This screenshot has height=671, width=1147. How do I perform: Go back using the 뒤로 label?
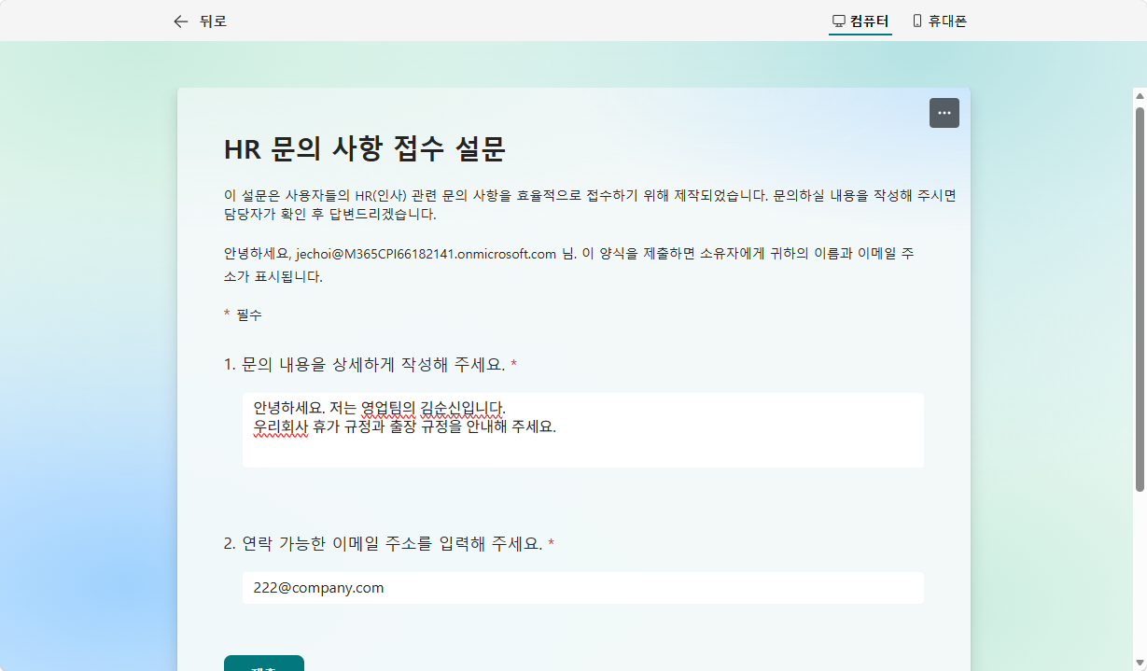click(213, 21)
